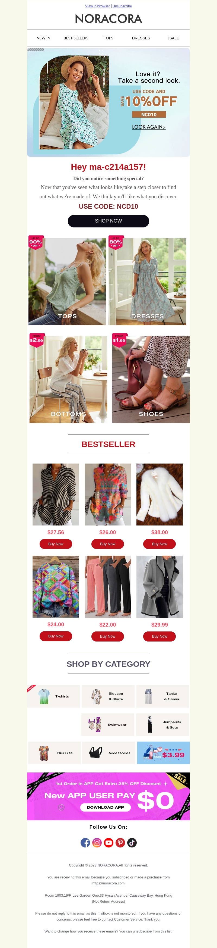
Task: Open the Instagram social icon
Action: [97, 842]
